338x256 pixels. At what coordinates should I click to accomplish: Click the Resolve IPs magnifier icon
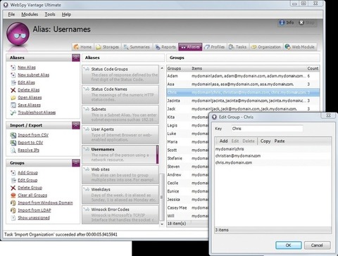click(x=13, y=150)
